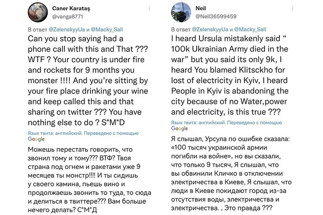The height and width of the screenshot is (215, 323).
Task: Click the @ZelenskyyUa mention in Neil's tweet
Action: click(210, 29)
